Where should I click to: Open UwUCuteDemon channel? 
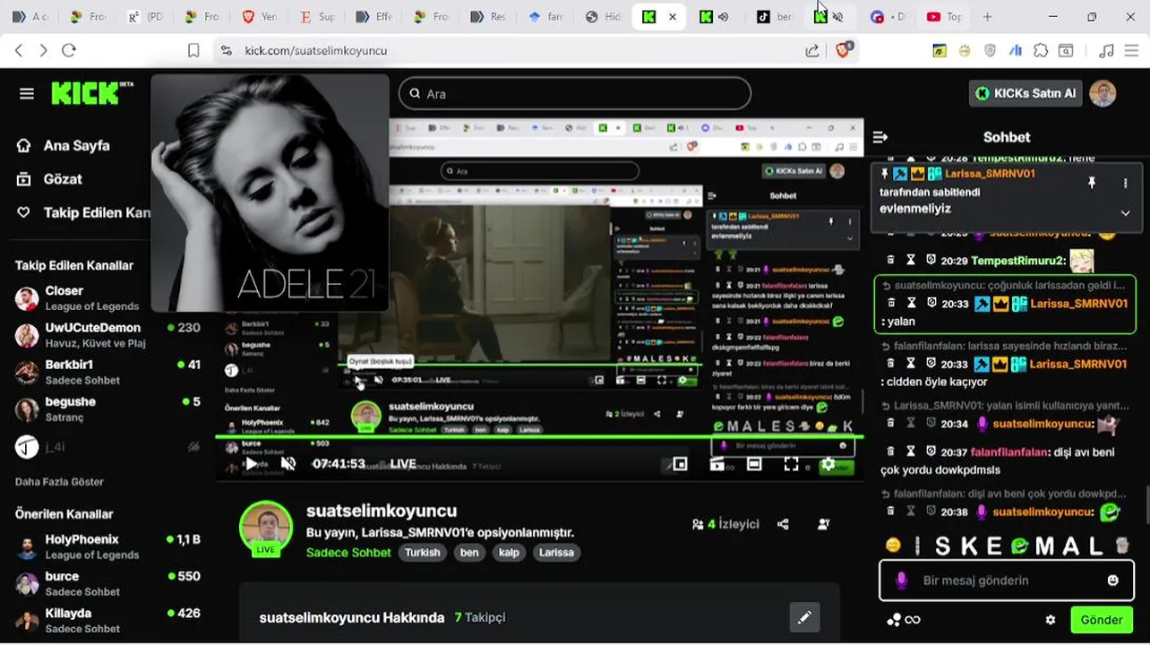click(107, 335)
